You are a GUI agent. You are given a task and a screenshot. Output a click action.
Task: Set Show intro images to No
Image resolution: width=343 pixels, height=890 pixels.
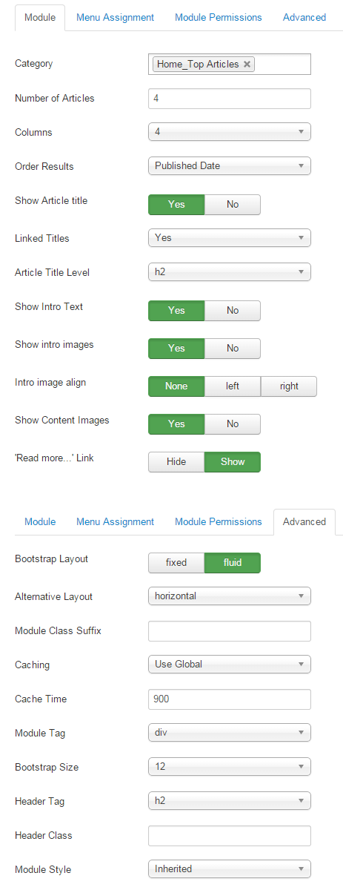tap(233, 348)
